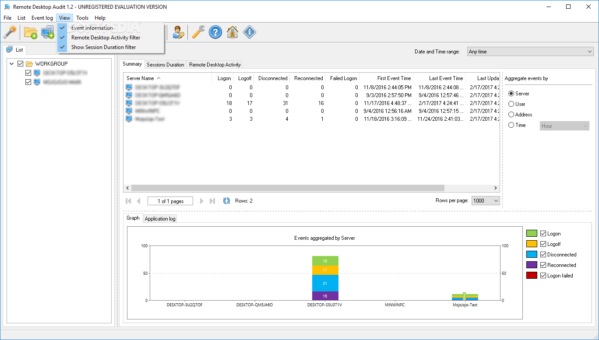The image size is (599, 340).
Task: Collapse the WORKGROUP tree node
Action: click(x=11, y=64)
